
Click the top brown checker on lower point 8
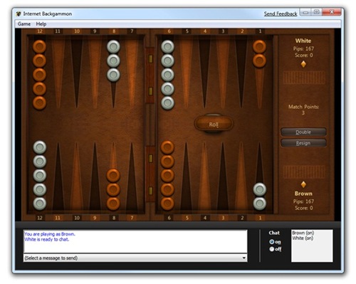click(113, 175)
